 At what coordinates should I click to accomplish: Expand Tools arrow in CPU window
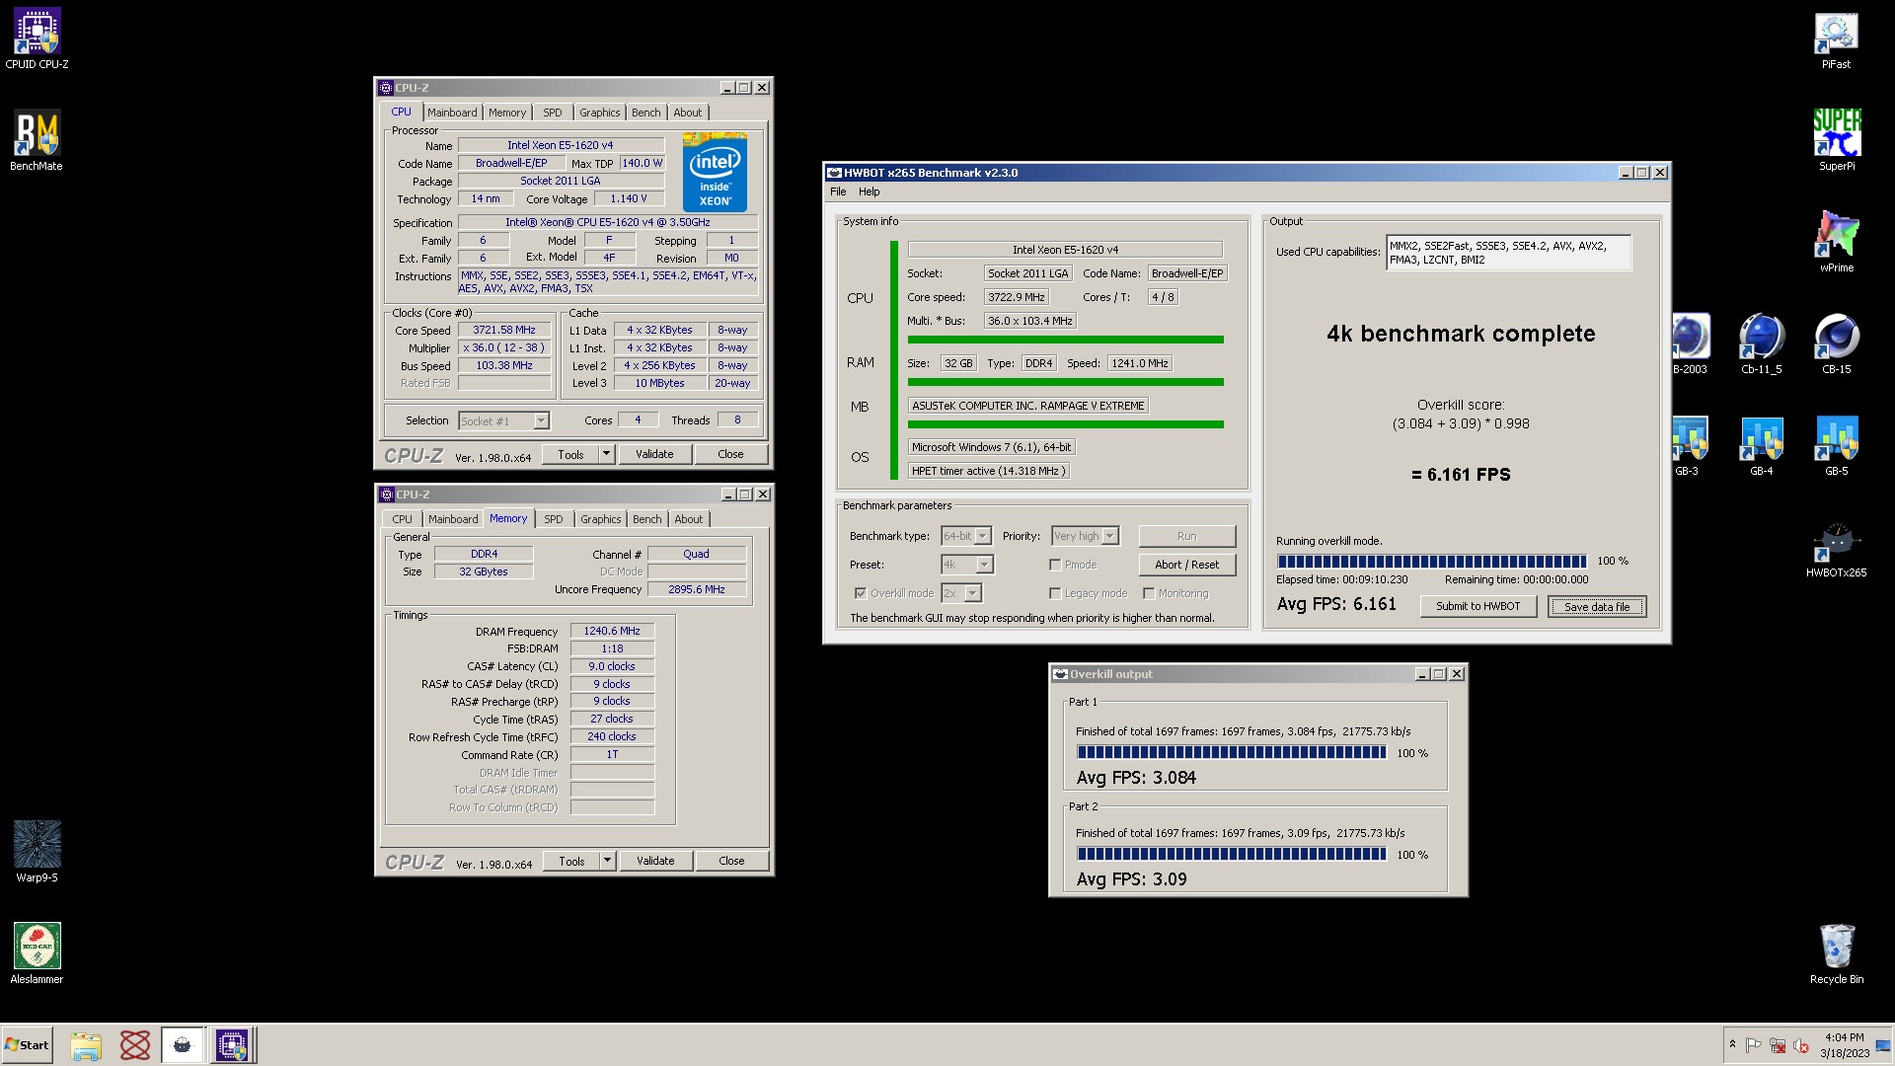click(606, 454)
